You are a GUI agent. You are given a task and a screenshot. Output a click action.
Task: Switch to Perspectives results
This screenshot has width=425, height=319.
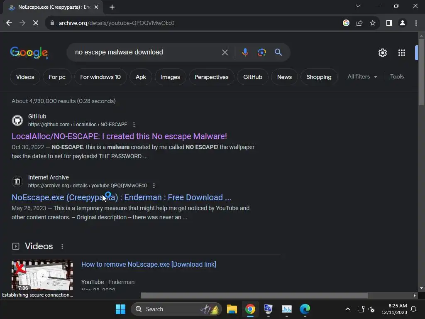tap(211, 77)
